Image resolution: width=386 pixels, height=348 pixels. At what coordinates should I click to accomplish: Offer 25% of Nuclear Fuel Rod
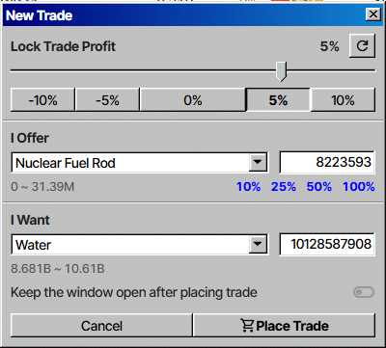[x=284, y=187]
